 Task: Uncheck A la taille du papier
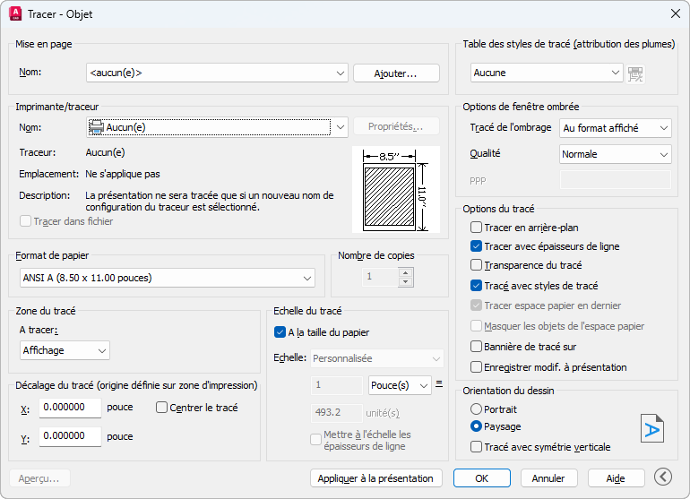click(x=280, y=332)
